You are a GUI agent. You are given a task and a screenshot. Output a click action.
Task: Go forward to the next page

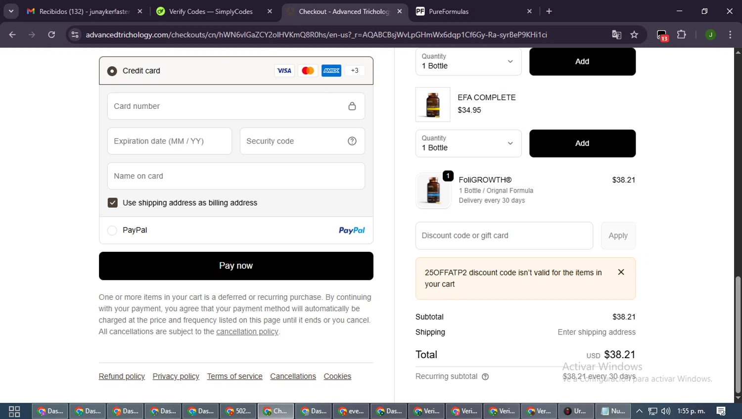click(x=32, y=35)
